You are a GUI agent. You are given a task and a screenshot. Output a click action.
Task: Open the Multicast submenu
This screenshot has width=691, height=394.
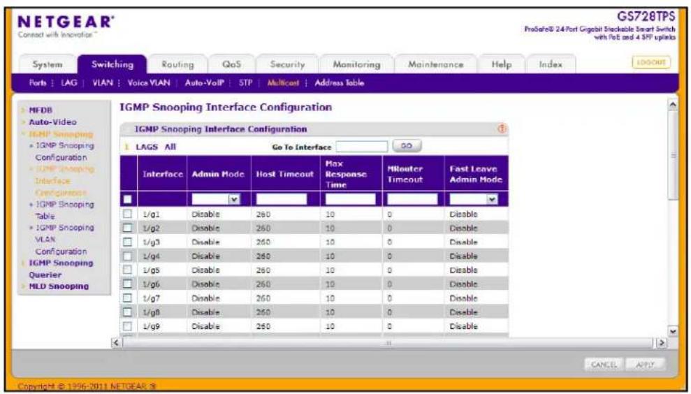pyautogui.click(x=283, y=83)
